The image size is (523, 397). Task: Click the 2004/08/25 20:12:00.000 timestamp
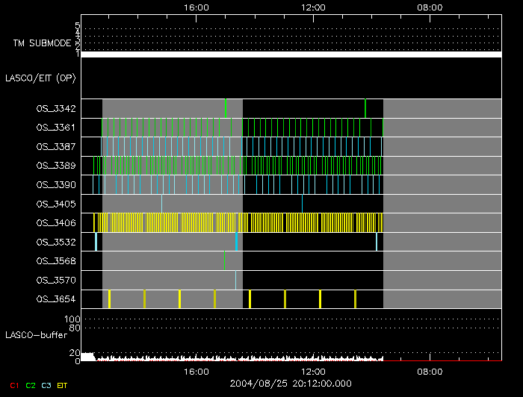(x=291, y=384)
